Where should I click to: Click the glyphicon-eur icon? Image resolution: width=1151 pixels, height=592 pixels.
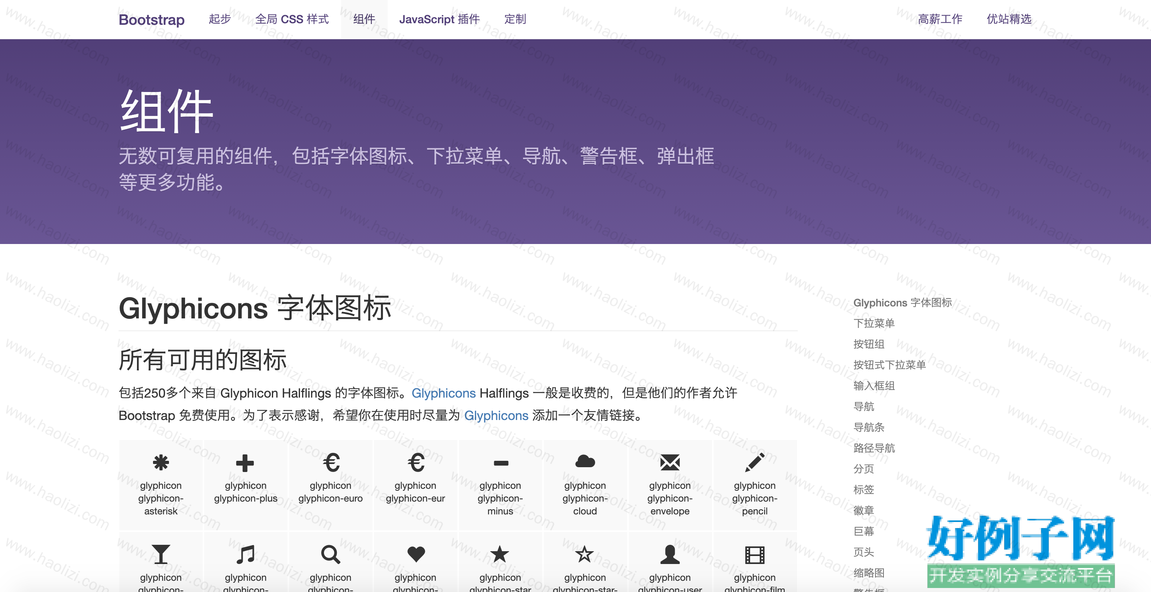pyautogui.click(x=416, y=462)
